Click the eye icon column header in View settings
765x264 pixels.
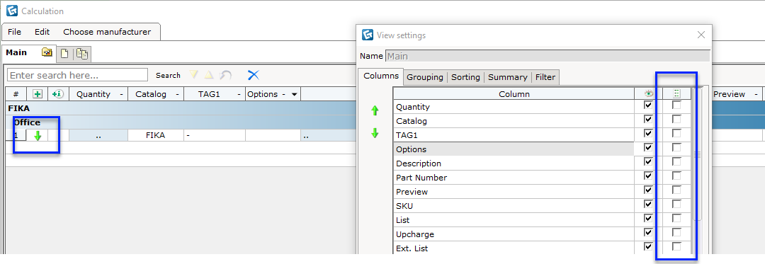(x=648, y=94)
